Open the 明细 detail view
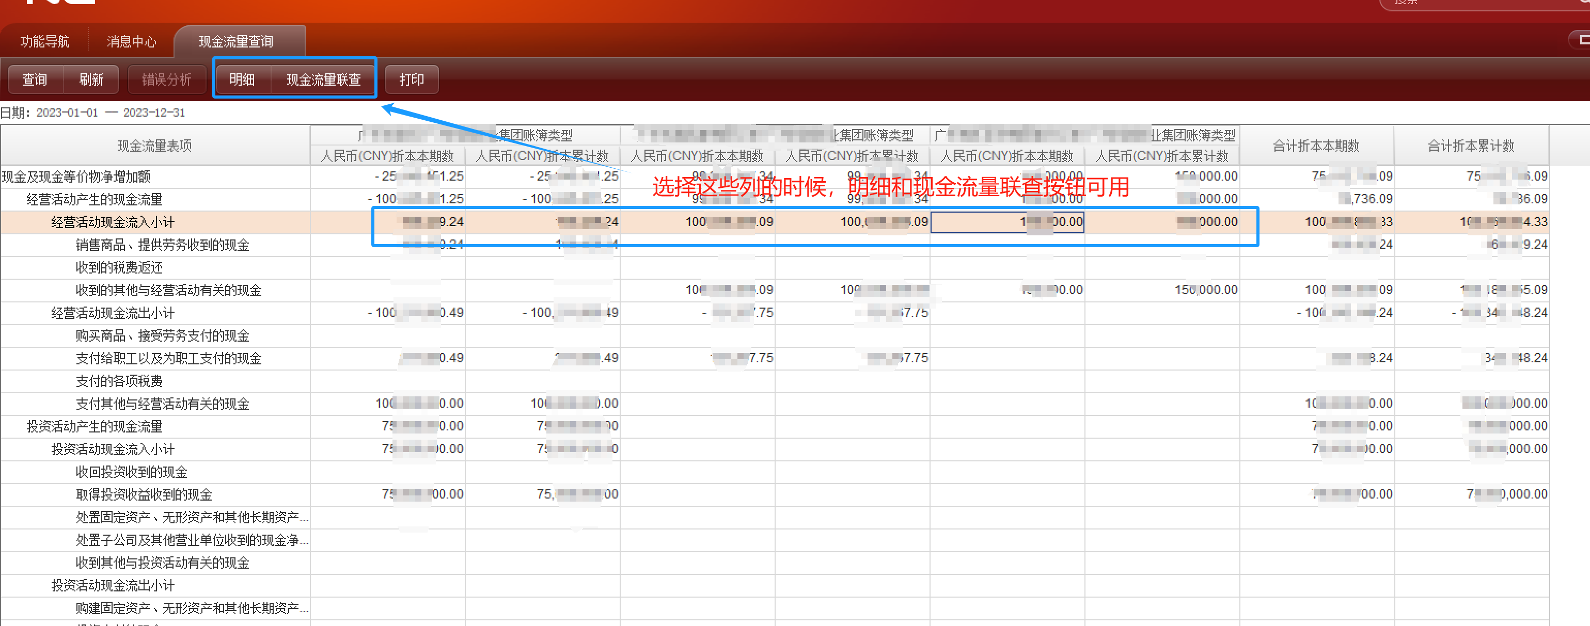The image size is (1590, 626). point(243,79)
